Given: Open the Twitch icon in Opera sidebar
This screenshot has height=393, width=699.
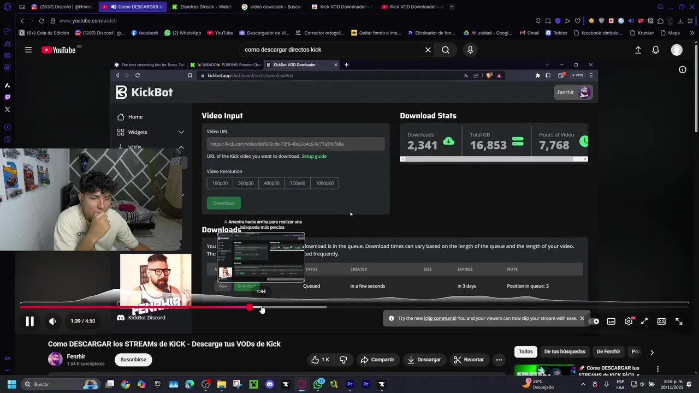Looking at the screenshot, I should pos(7,97).
